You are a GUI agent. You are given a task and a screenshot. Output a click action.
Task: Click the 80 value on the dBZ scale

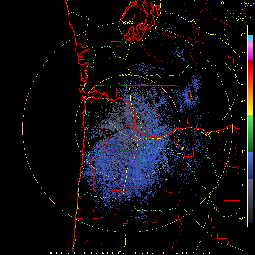click(x=243, y=35)
